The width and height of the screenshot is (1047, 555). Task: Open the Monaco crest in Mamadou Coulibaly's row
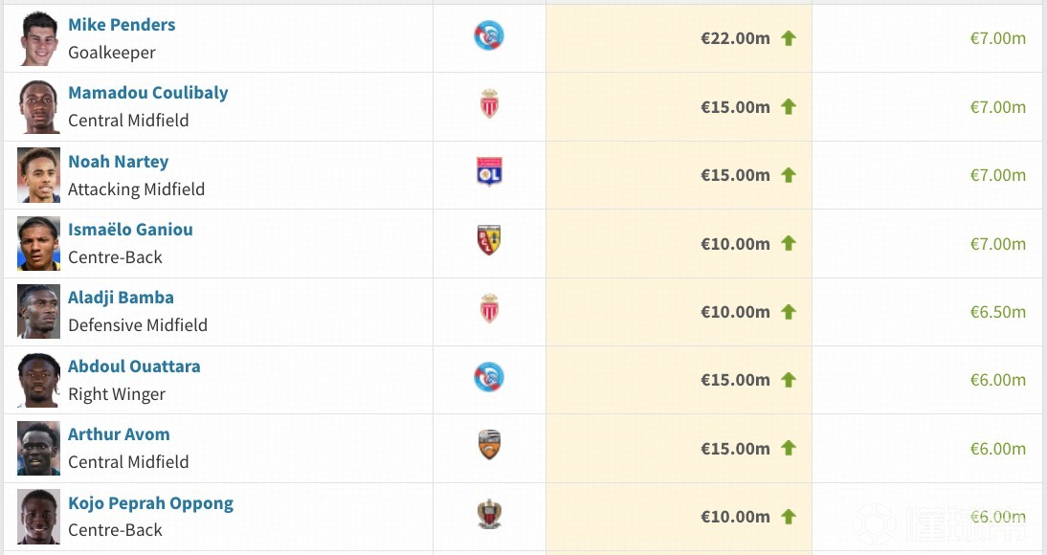coord(489,104)
